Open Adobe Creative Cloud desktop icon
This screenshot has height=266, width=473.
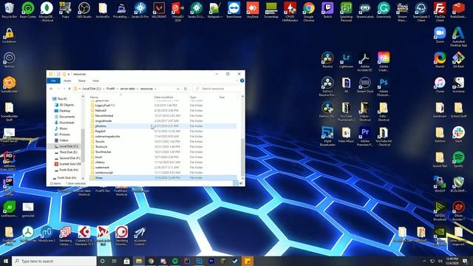(x=384, y=61)
